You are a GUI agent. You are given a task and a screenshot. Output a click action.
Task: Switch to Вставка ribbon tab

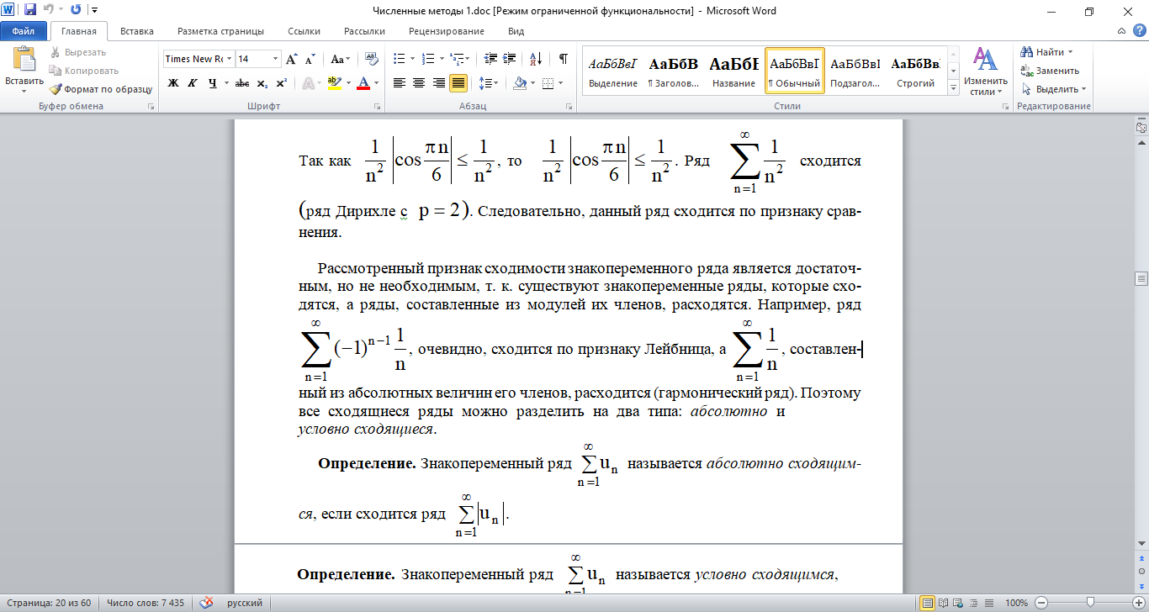136,31
